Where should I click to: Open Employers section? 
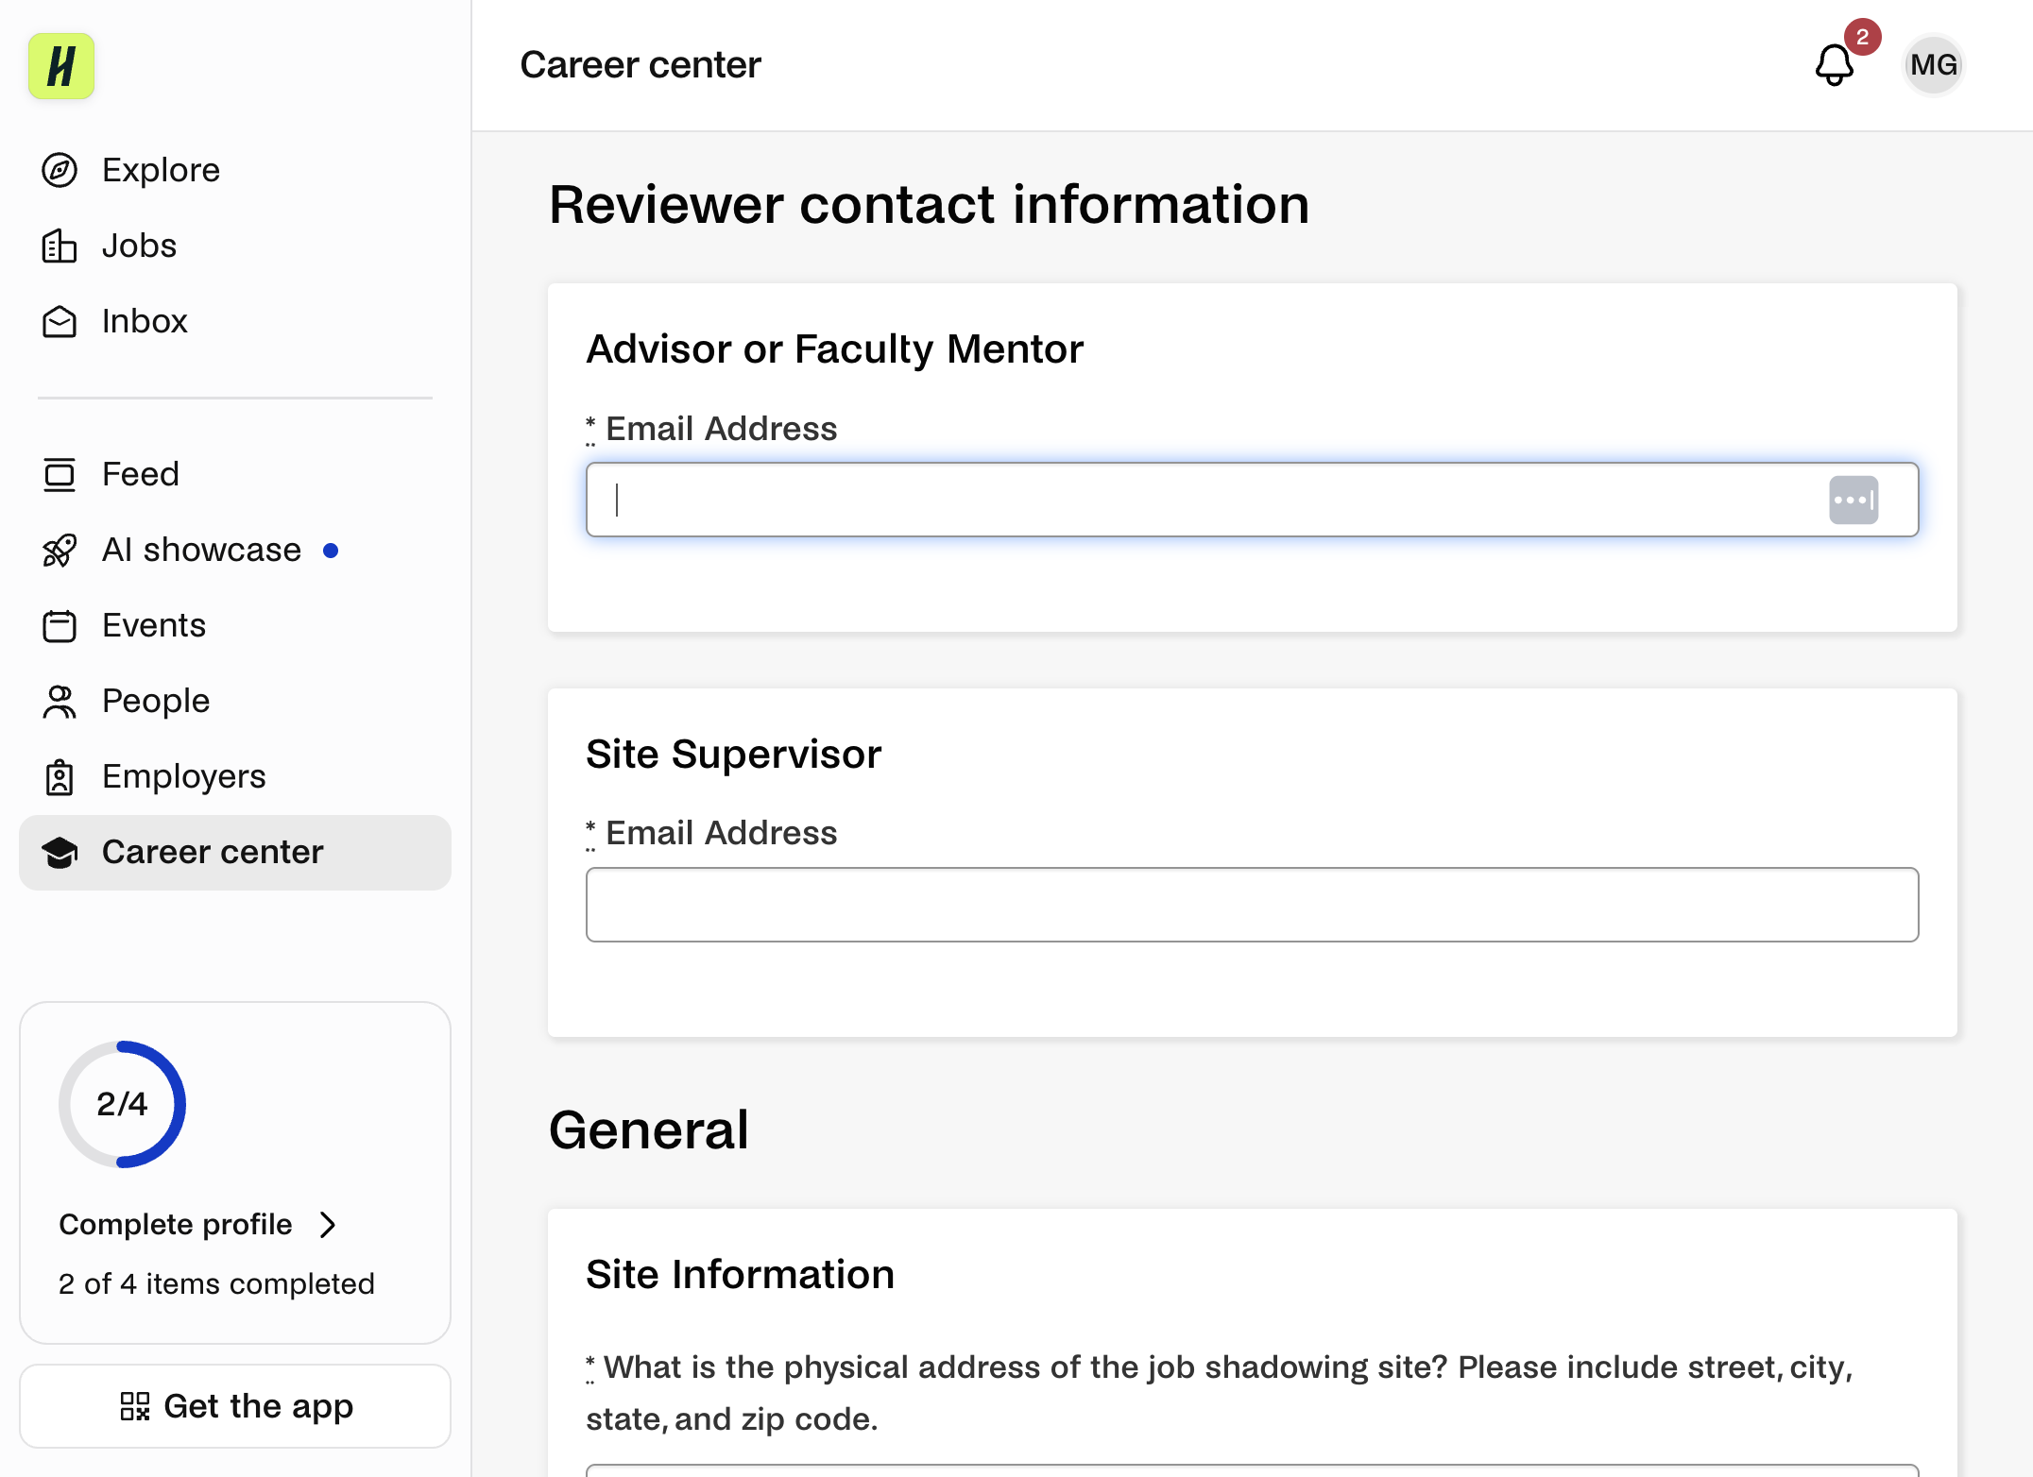click(235, 777)
